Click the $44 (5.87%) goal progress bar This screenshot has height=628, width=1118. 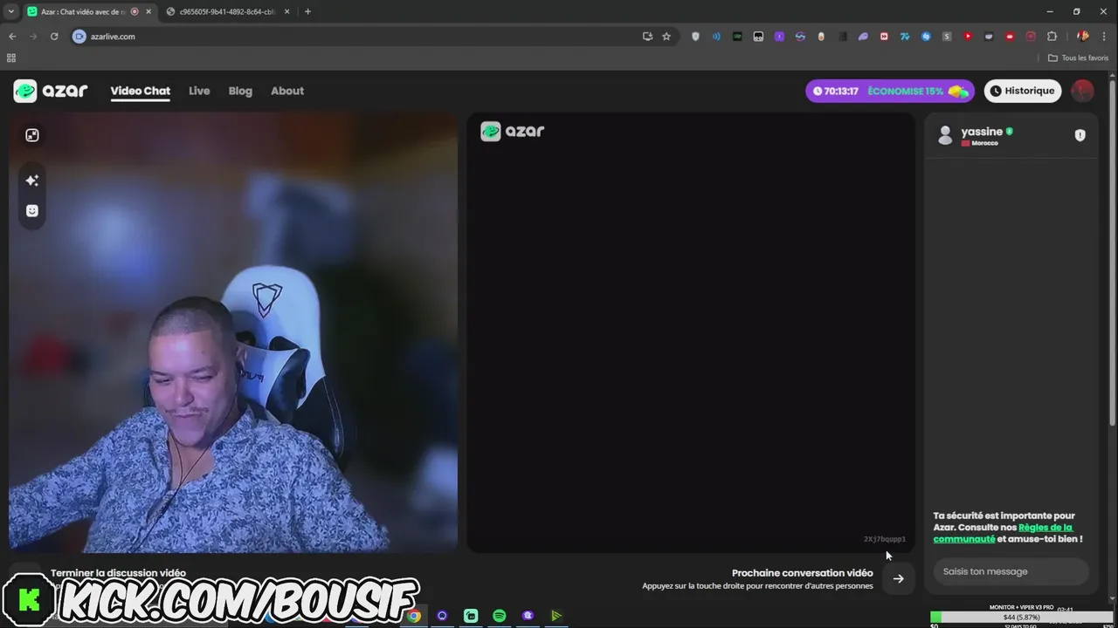1021,617
